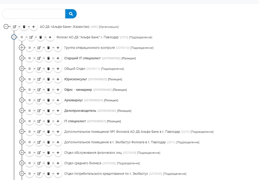Click into the search input field
The width and height of the screenshot is (259, 180).
point(34,14)
